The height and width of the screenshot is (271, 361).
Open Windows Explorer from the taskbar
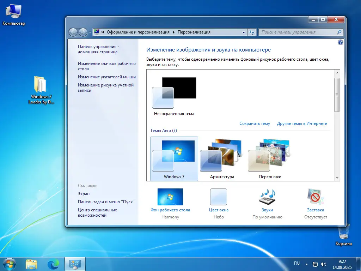(x=32, y=264)
